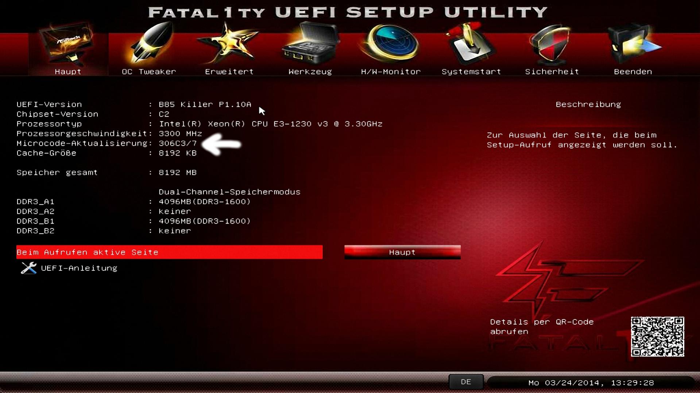The width and height of the screenshot is (700, 393).
Task: Click the DDR3_B2 value keiner
Action: click(x=175, y=231)
